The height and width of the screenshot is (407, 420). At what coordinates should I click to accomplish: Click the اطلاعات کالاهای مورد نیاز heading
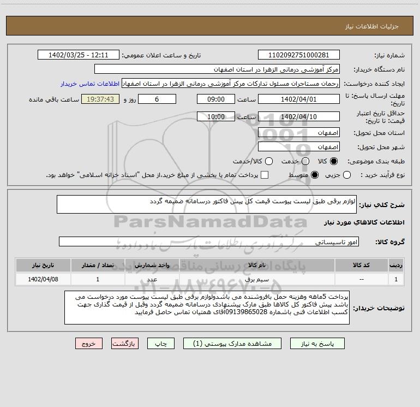(364, 222)
